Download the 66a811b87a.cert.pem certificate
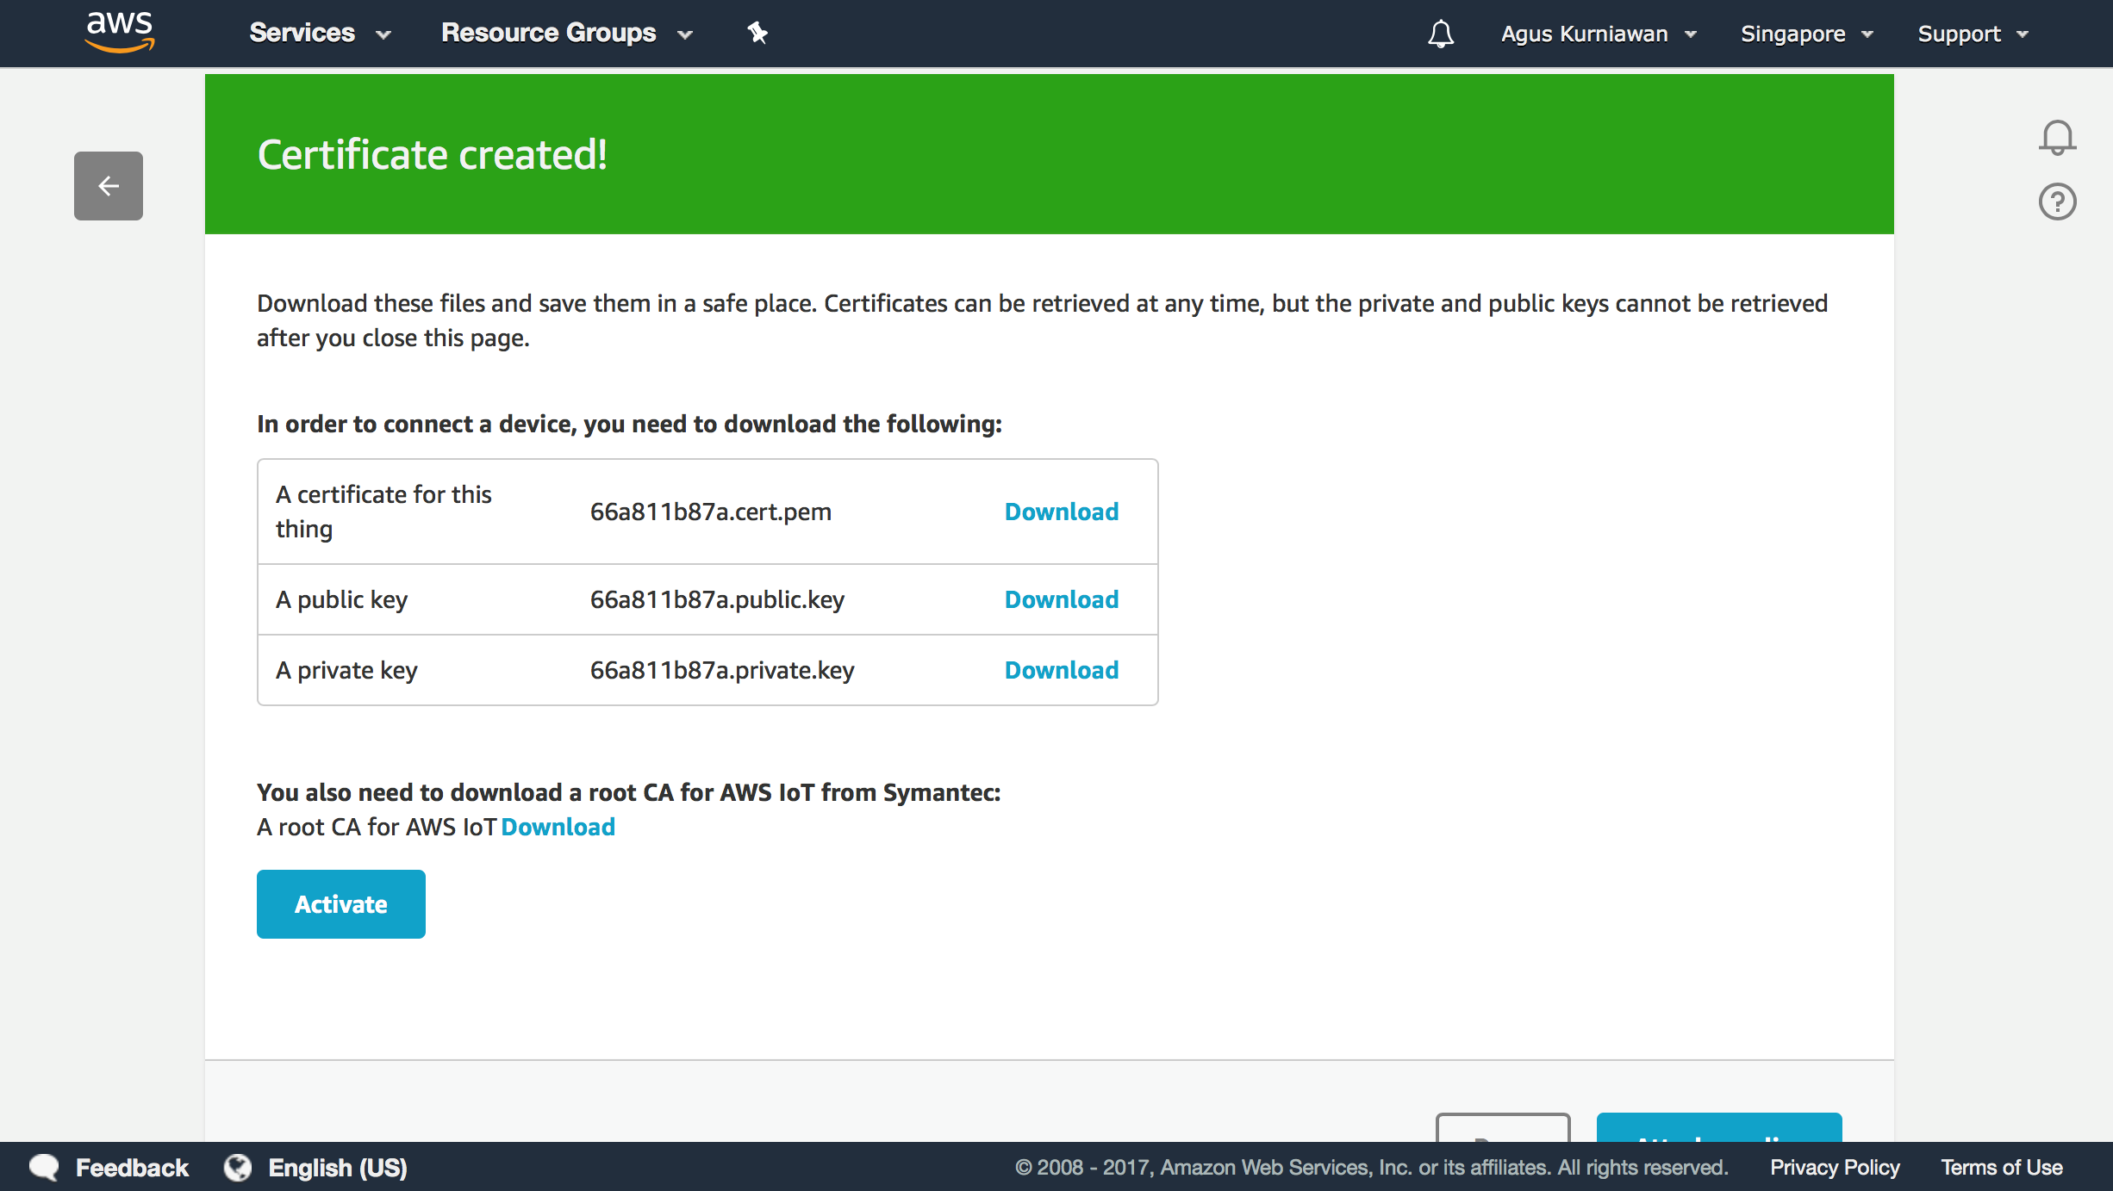The height and width of the screenshot is (1191, 2113). pos(1062,512)
